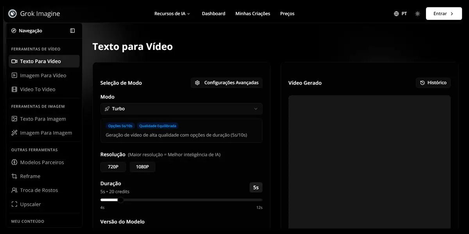Screen dimensions: 469x234
Task: Select the Video To Video tool icon
Action: (14, 89)
